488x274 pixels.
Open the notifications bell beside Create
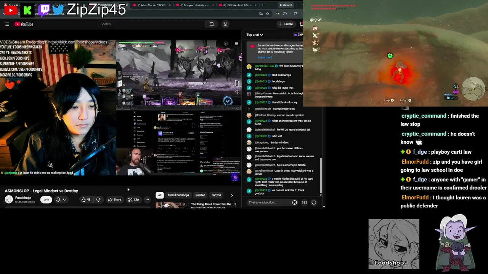[301, 24]
